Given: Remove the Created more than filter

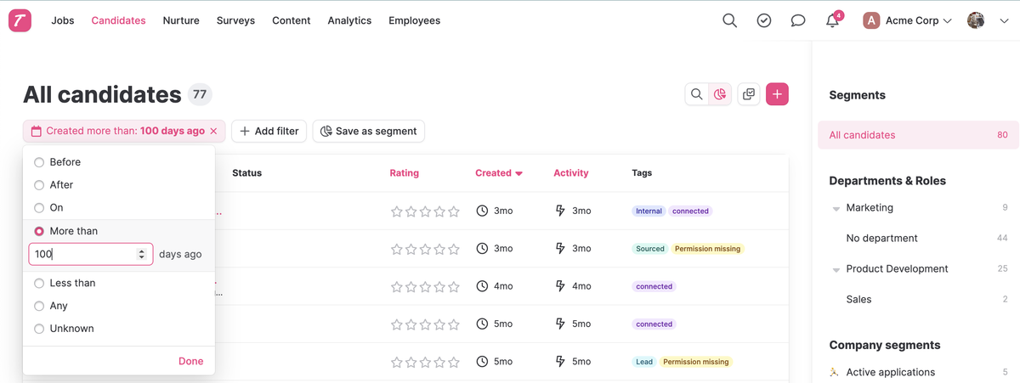Looking at the screenshot, I should 213,132.
